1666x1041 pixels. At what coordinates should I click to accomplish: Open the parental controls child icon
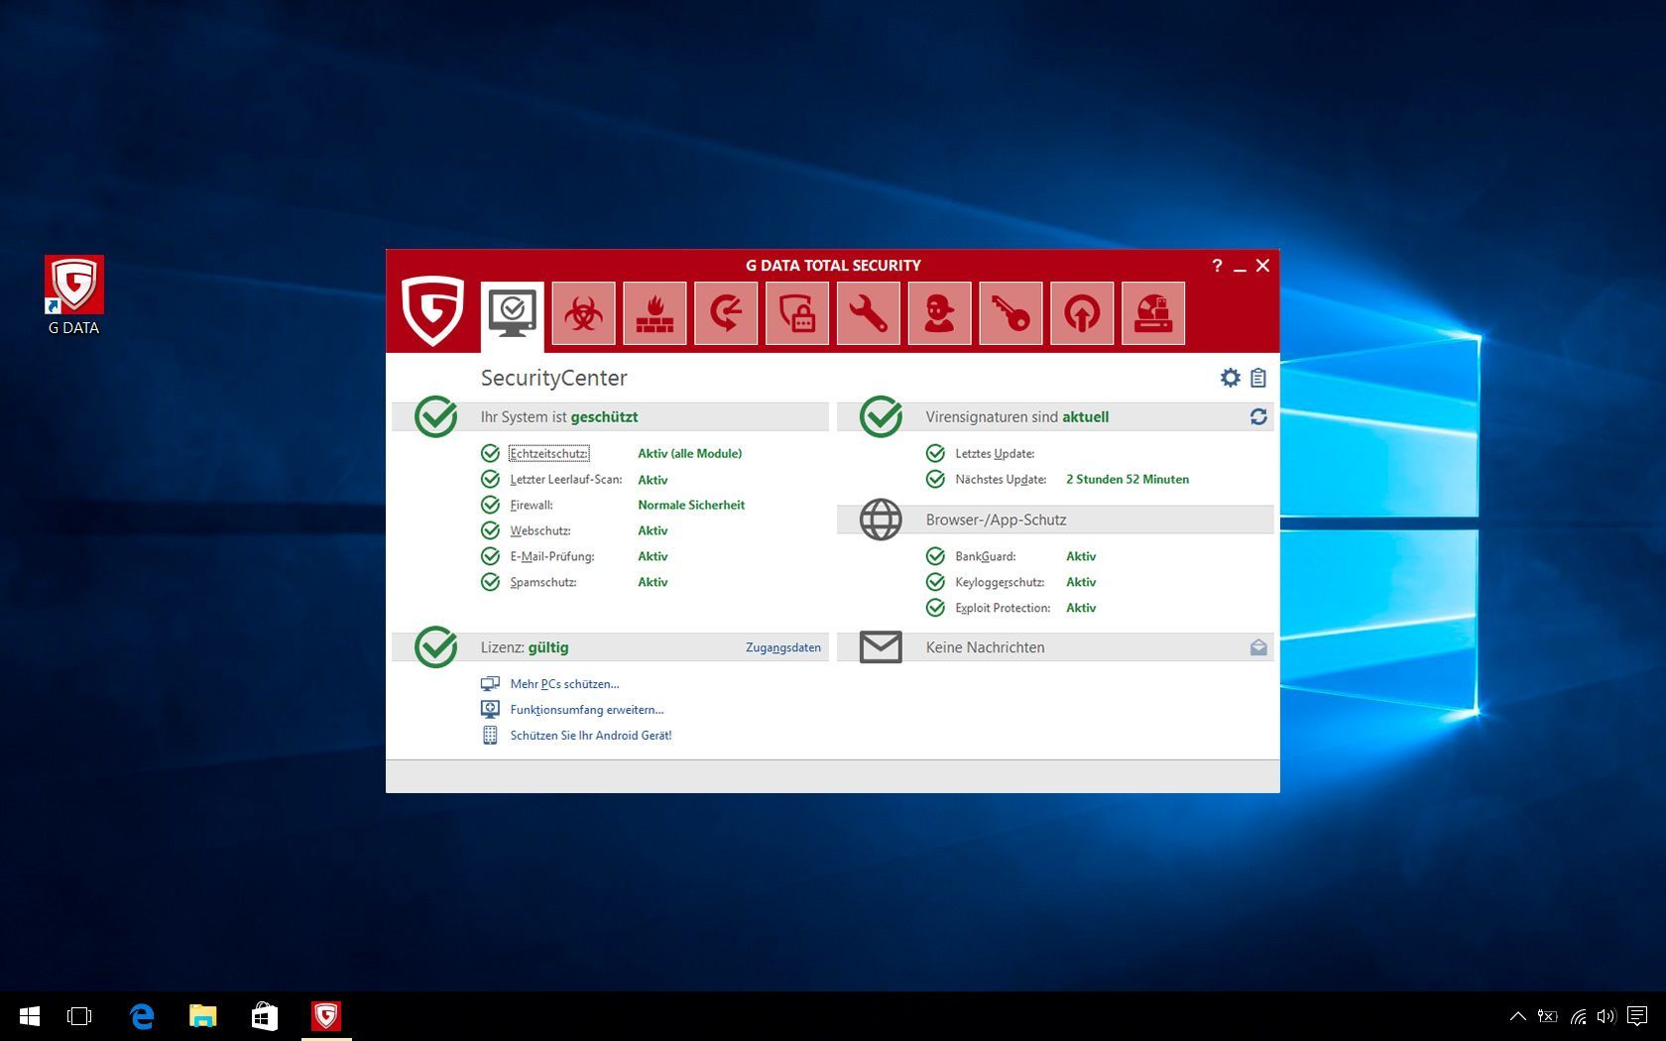940,313
